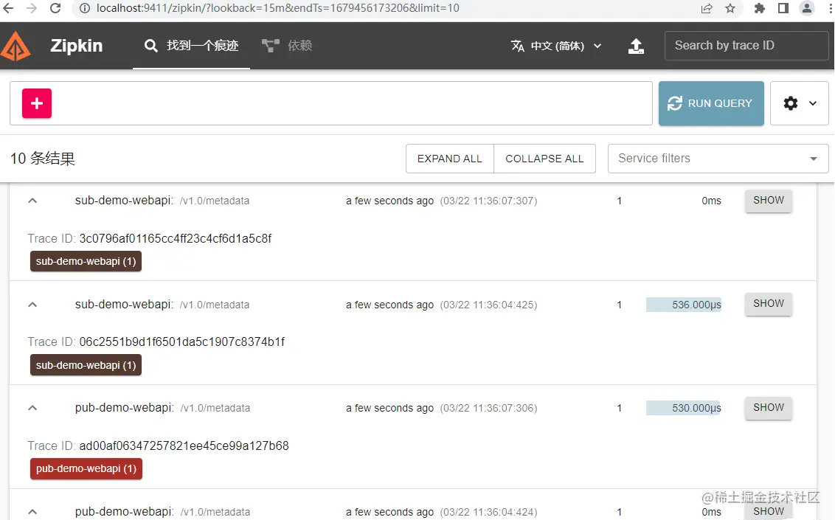835x520 pixels.
Task: Click sub-demo-webapi (1) tag under trace 06c2551b
Action: (86, 365)
